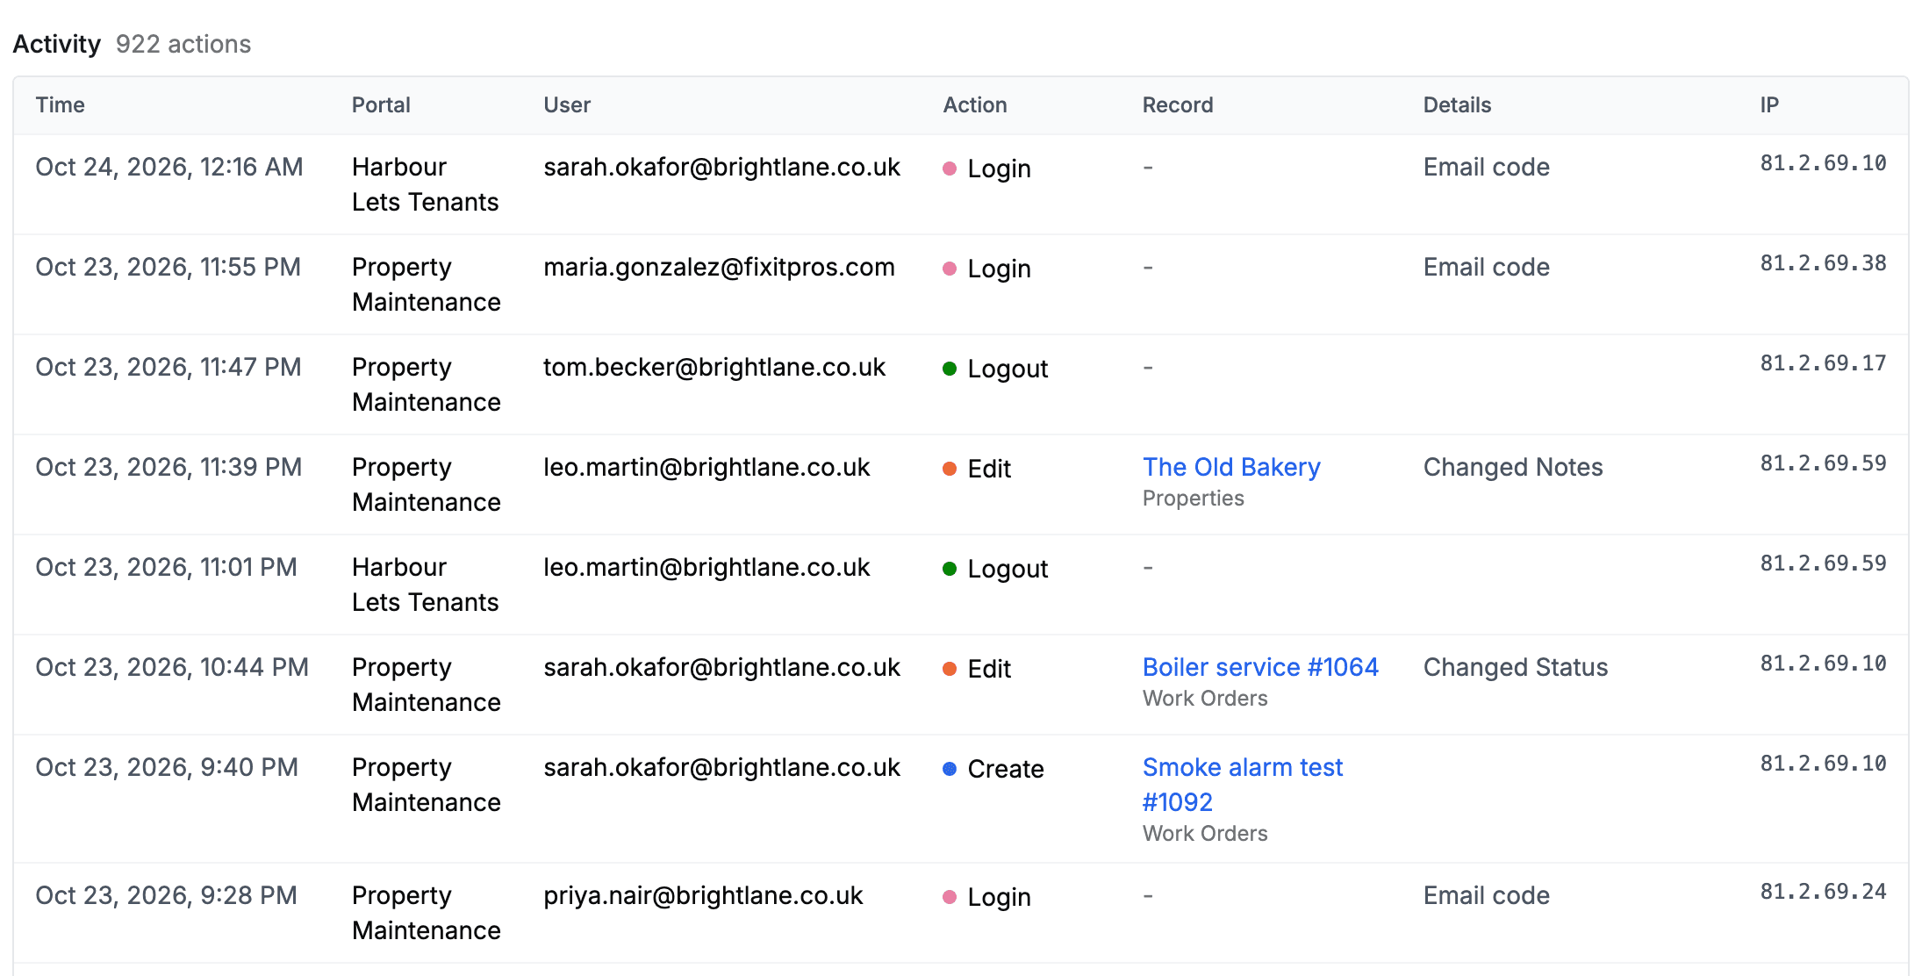Click IP 81.2.69.59 in 11:01 PM row

point(1823,563)
